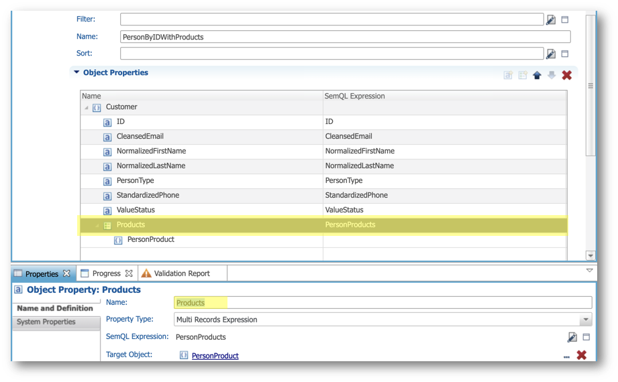Select the StandardizedPhone property row
Image resolution: width=618 pixels, height=382 pixels.
[x=323, y=196]
